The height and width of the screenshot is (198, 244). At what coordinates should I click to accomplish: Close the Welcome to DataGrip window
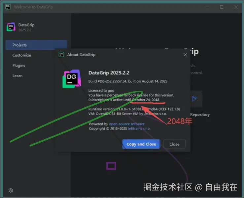(x=236, y=7)
